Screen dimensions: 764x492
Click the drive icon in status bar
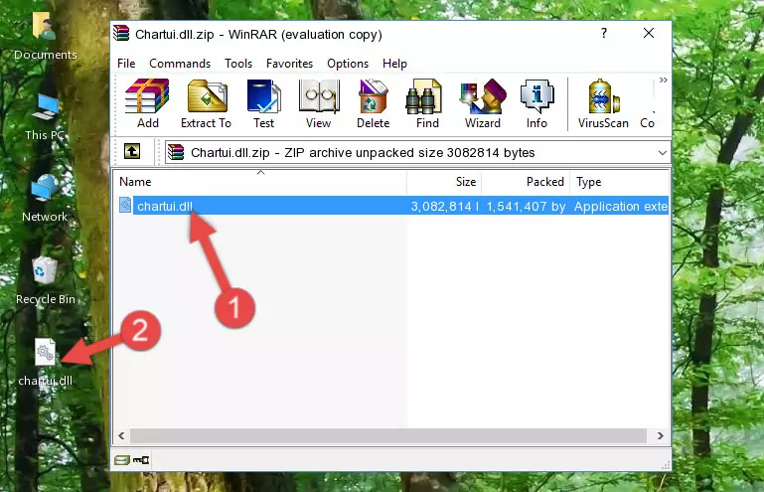[121, 460]
